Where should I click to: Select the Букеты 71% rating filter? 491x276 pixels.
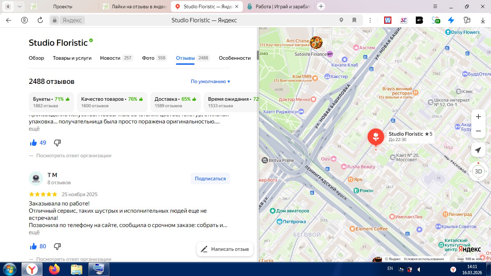coord(51,102)
